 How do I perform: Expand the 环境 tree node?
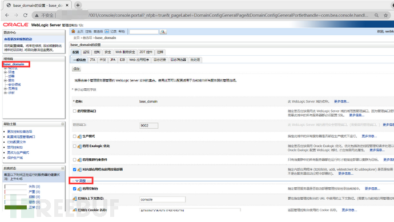(5, 72)
